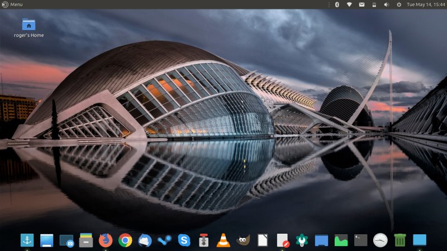Open the screenshot tool in dock
This screenshot has height=251, width=447.
66,240
